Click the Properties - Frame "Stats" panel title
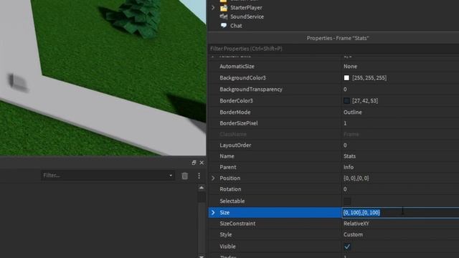 click(x=338, y=38)
